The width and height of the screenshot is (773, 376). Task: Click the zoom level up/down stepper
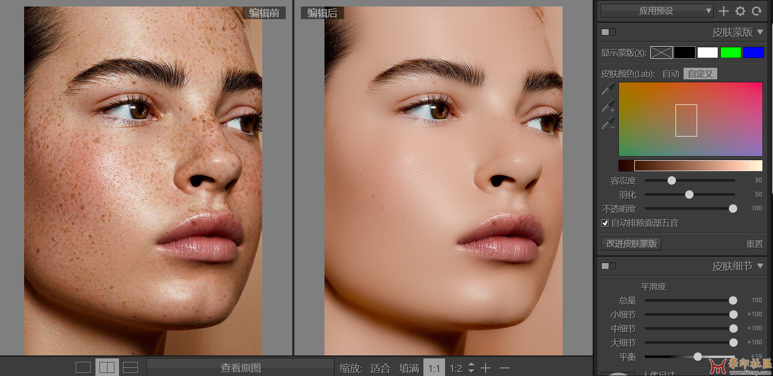pyautogui.click(x=471, y=368)
